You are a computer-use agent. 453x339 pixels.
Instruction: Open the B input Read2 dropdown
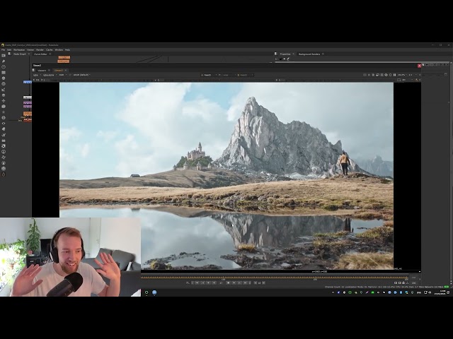245,75
